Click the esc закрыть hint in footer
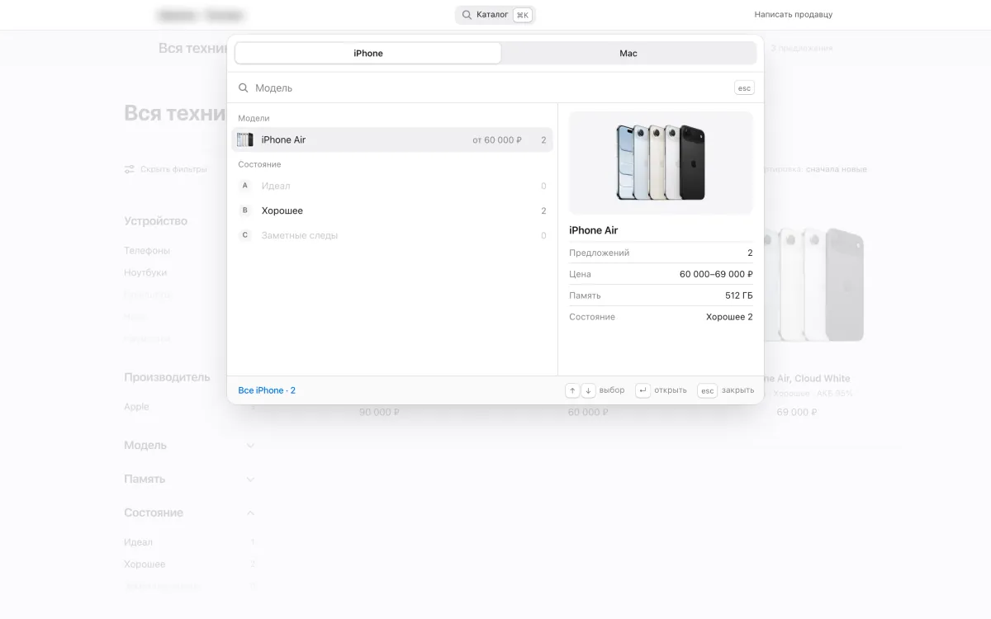 [726, 390]
